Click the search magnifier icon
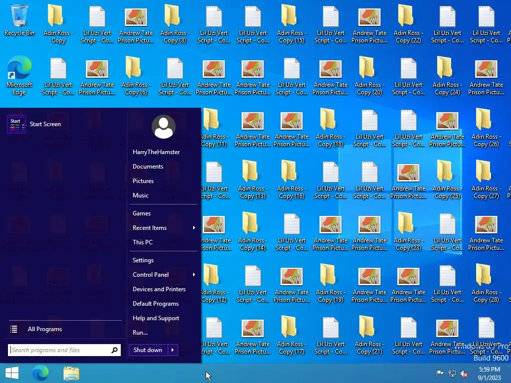 click(114, 350)
